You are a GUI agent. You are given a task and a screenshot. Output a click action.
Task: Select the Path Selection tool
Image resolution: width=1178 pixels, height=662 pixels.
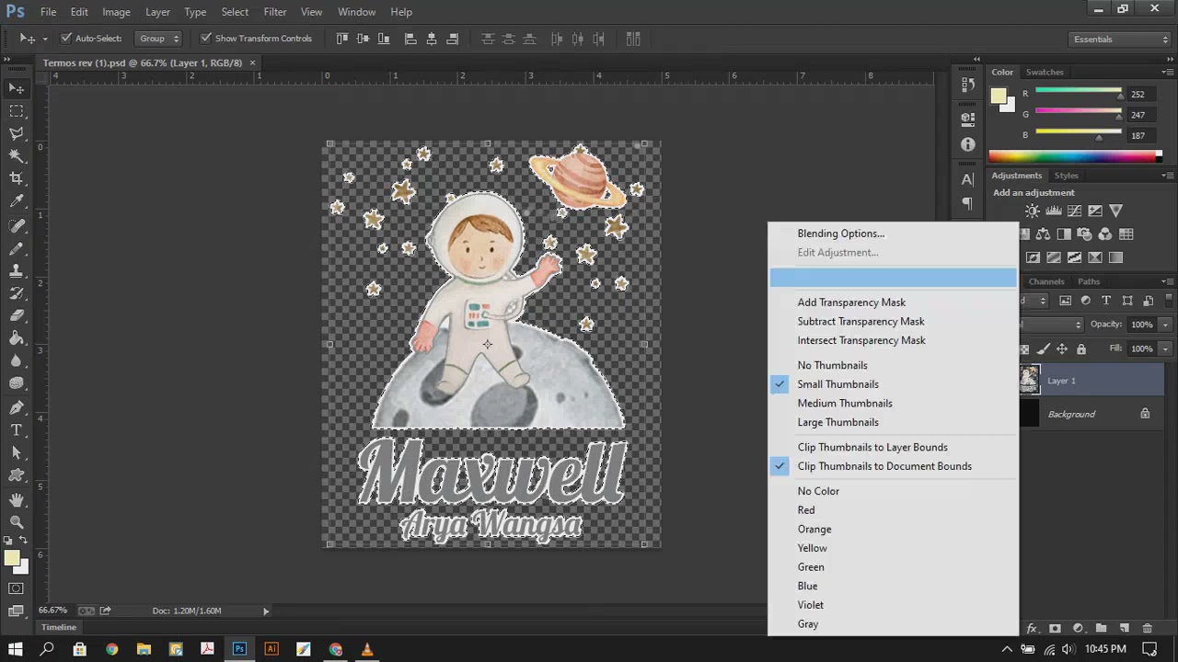[x=17, y=453]
